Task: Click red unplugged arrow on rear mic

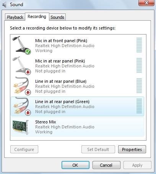Action: coord(28,72)
